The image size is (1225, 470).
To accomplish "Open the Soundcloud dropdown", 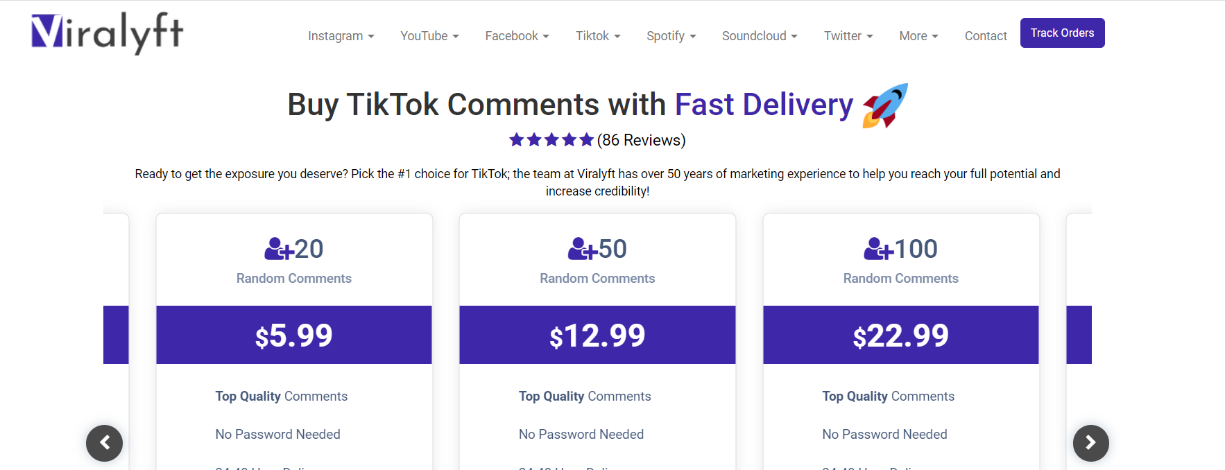I will (x=760, y=36).
